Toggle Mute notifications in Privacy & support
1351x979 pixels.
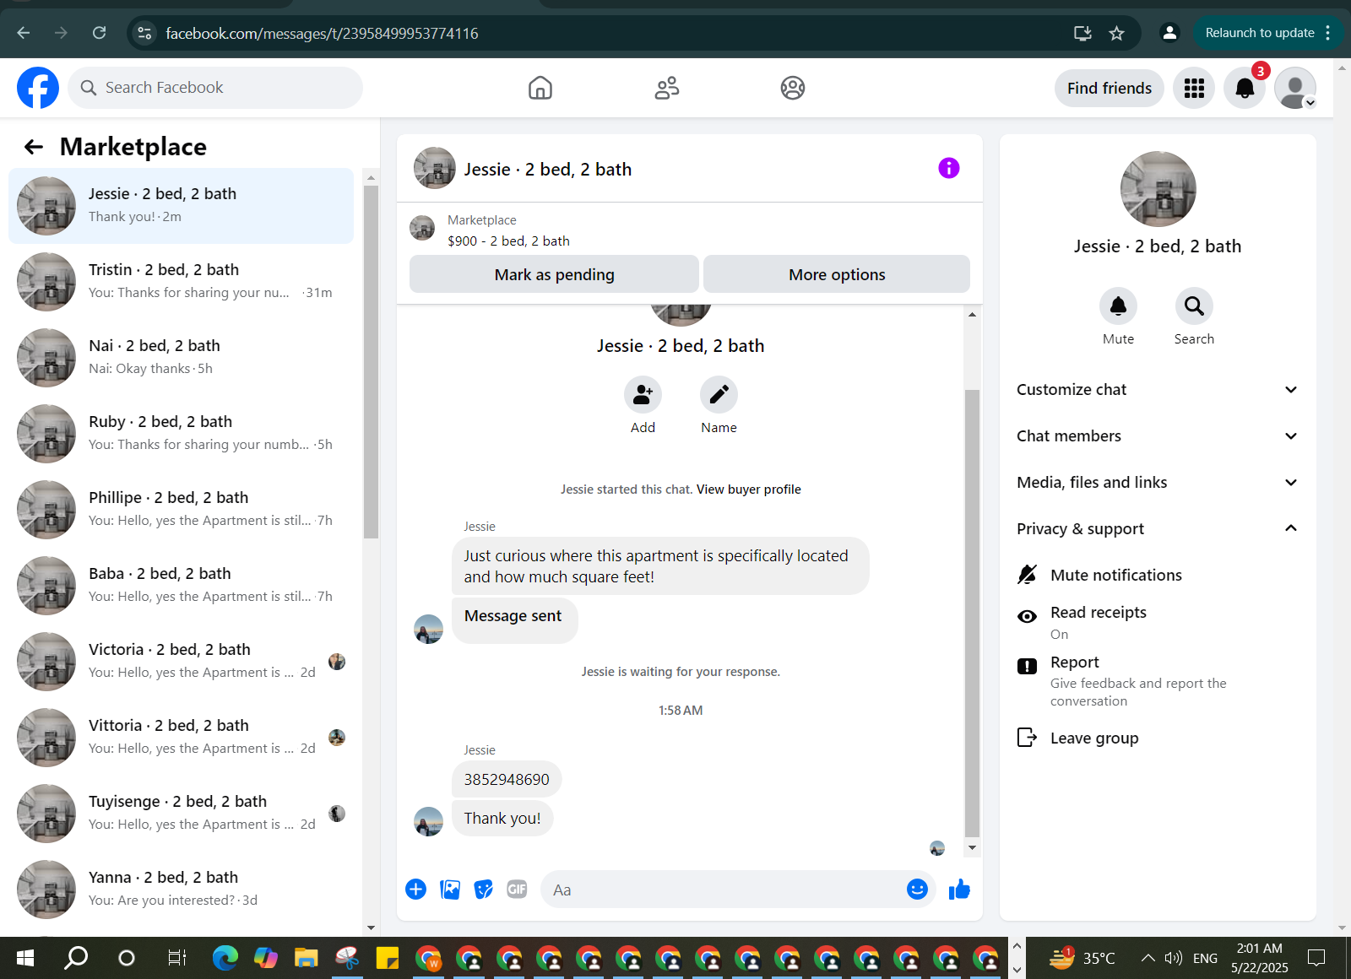[x=1157, y=575]
